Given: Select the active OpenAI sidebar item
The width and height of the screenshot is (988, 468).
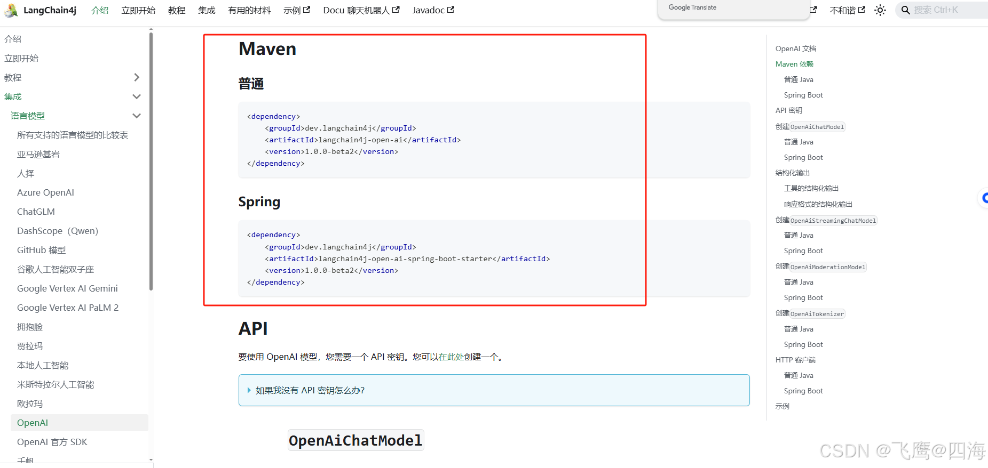Looking at the screenshot, I should point(80,423).
